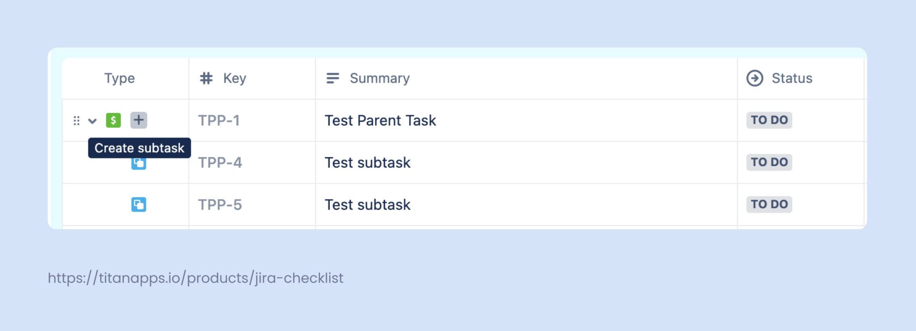Open the TO DO status of TPP-5
Image resolution: width=916 pixels, height=331 pixels.
coord(769,204)
